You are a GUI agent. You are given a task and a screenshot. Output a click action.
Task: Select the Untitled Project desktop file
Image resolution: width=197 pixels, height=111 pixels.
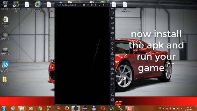(x=5, y=22)
